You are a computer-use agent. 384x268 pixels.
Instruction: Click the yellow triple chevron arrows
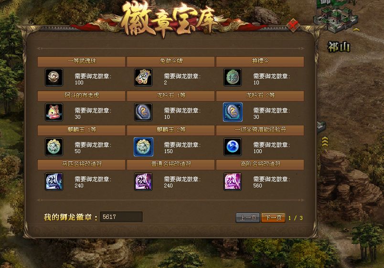click(325, 142)
